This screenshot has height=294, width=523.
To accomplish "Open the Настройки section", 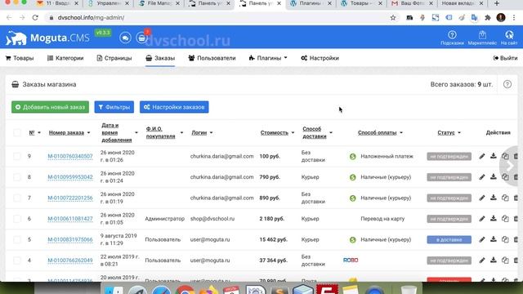I will coord(320,58).
